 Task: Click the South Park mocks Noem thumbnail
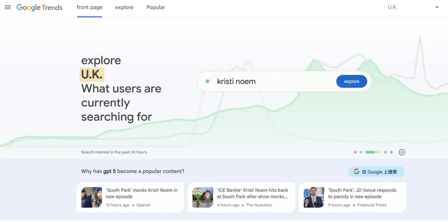coord(92,197)
